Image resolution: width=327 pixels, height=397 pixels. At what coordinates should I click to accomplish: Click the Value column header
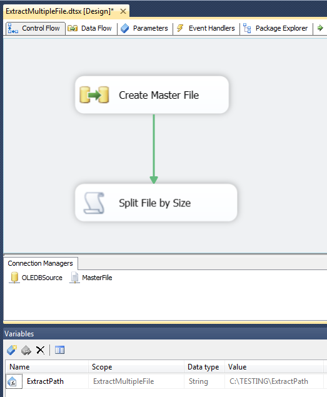(x=274, y=367)
